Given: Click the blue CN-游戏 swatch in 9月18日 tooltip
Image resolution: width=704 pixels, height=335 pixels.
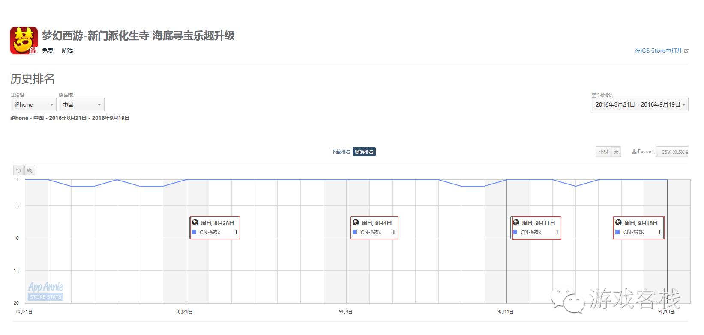Looking at the screenshot, I should tap(617, 232).
